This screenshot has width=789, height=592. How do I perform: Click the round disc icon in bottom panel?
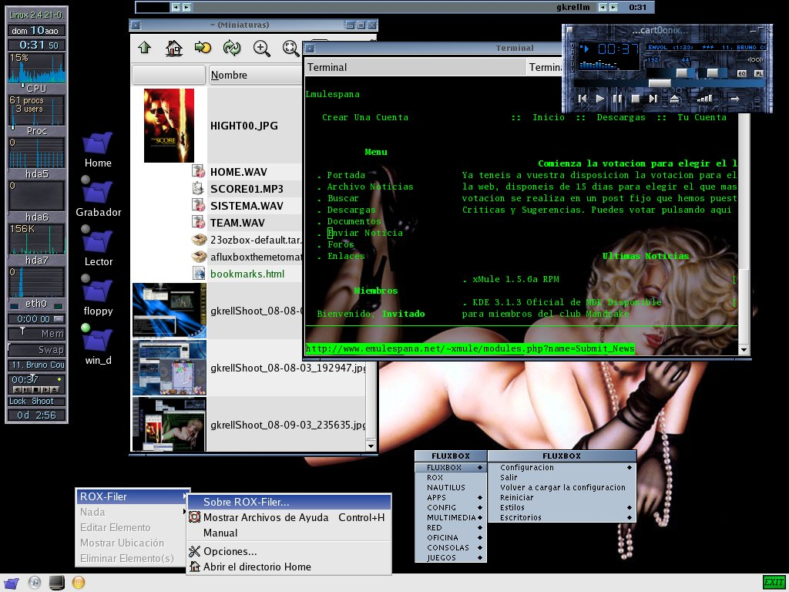click(34, 583)
